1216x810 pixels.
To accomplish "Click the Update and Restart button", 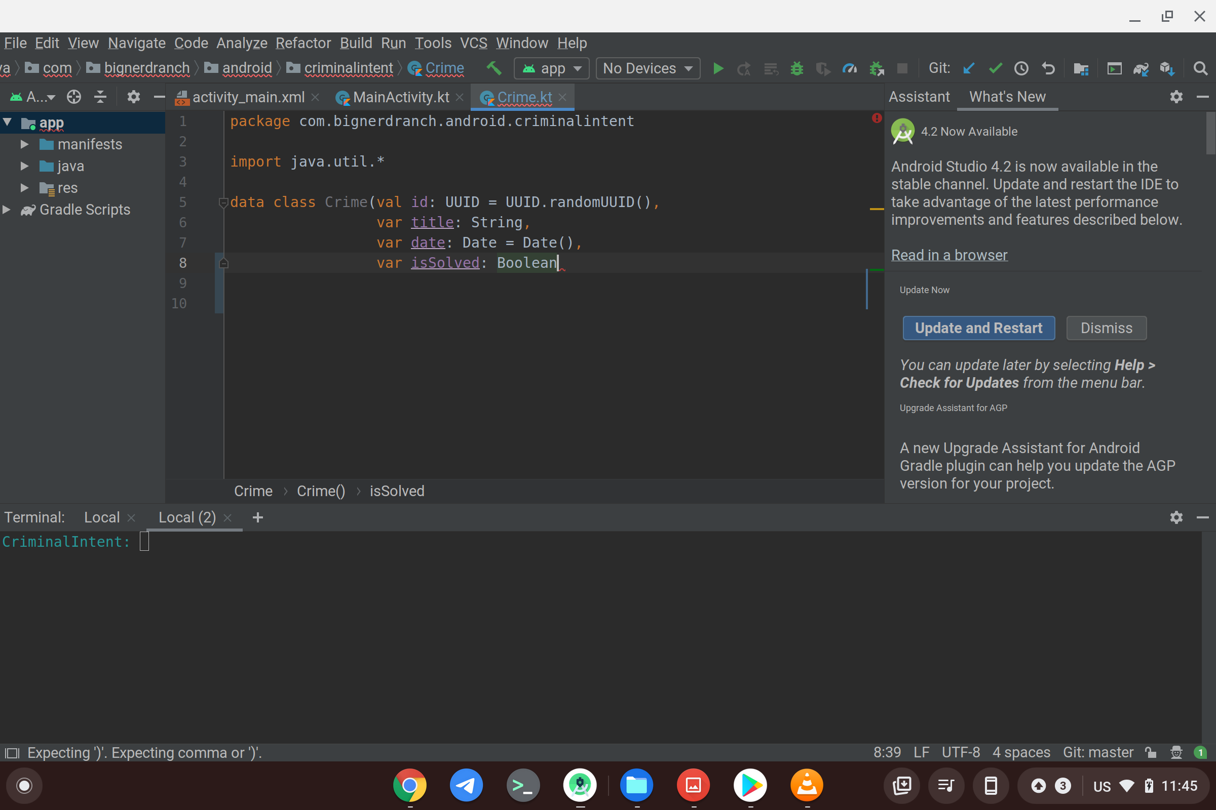I will [978, 328].
